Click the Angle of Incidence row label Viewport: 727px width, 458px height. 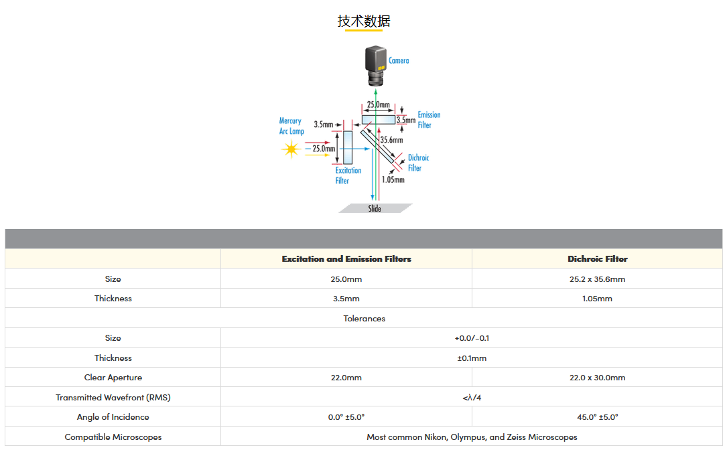[x=113, y=417]
